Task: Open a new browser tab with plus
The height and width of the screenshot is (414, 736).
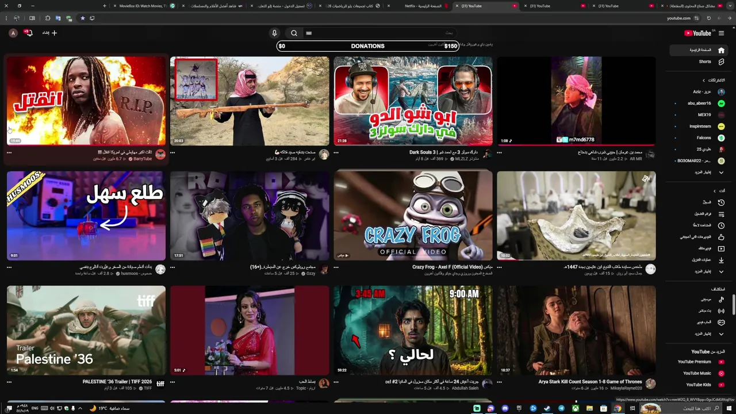Action: [104, 6]
